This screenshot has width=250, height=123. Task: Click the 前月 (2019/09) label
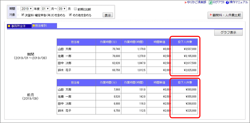click(x=30, y=97)
